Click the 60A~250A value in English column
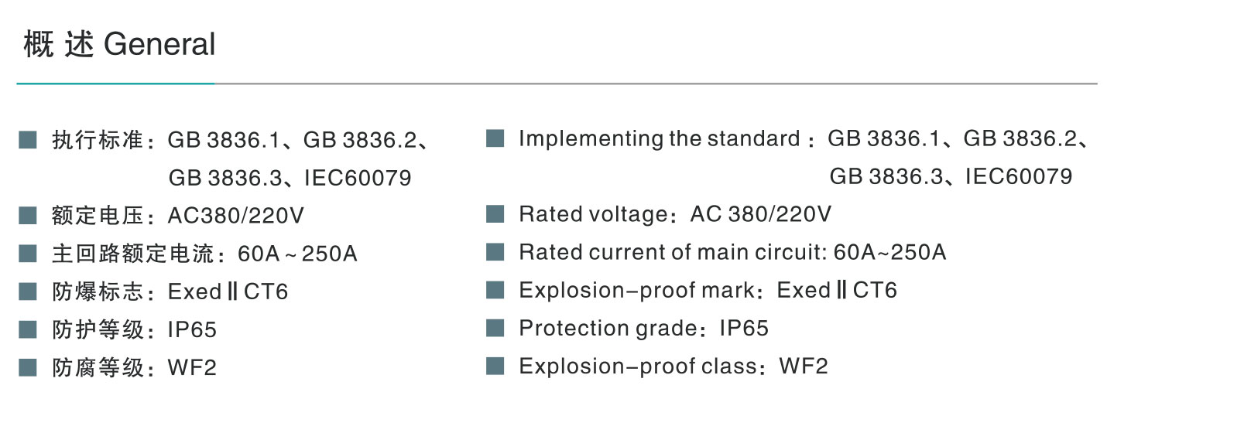1251x433 pixels. 889,252
